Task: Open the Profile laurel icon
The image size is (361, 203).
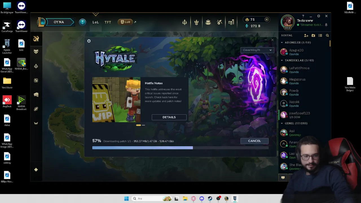Action: point(197,22)
